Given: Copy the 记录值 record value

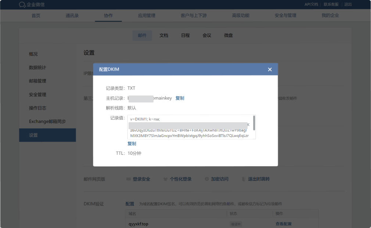Looking at the screenshot, I should coord(132,144).
